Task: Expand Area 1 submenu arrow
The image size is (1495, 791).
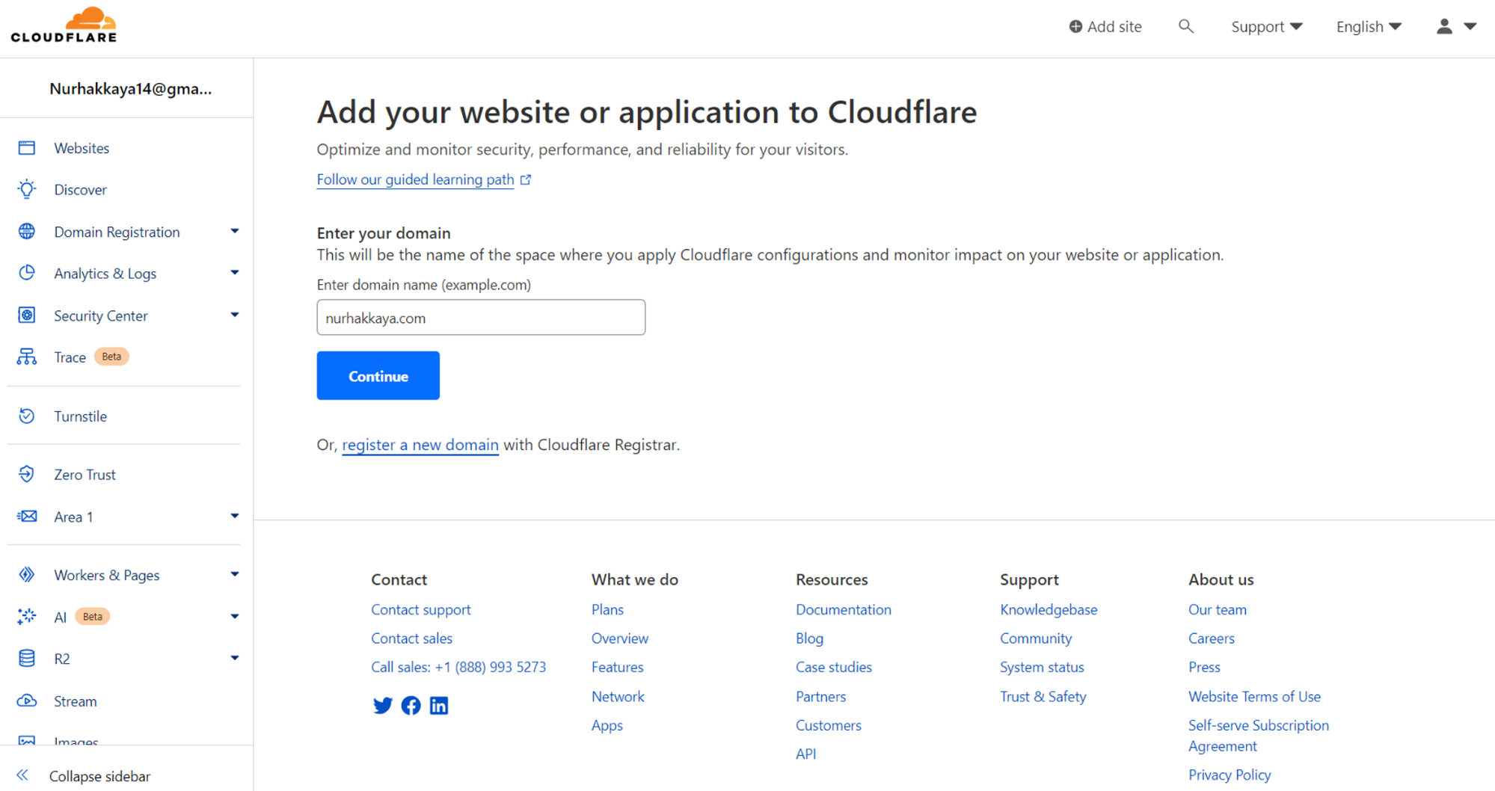Action: (235, 517)
